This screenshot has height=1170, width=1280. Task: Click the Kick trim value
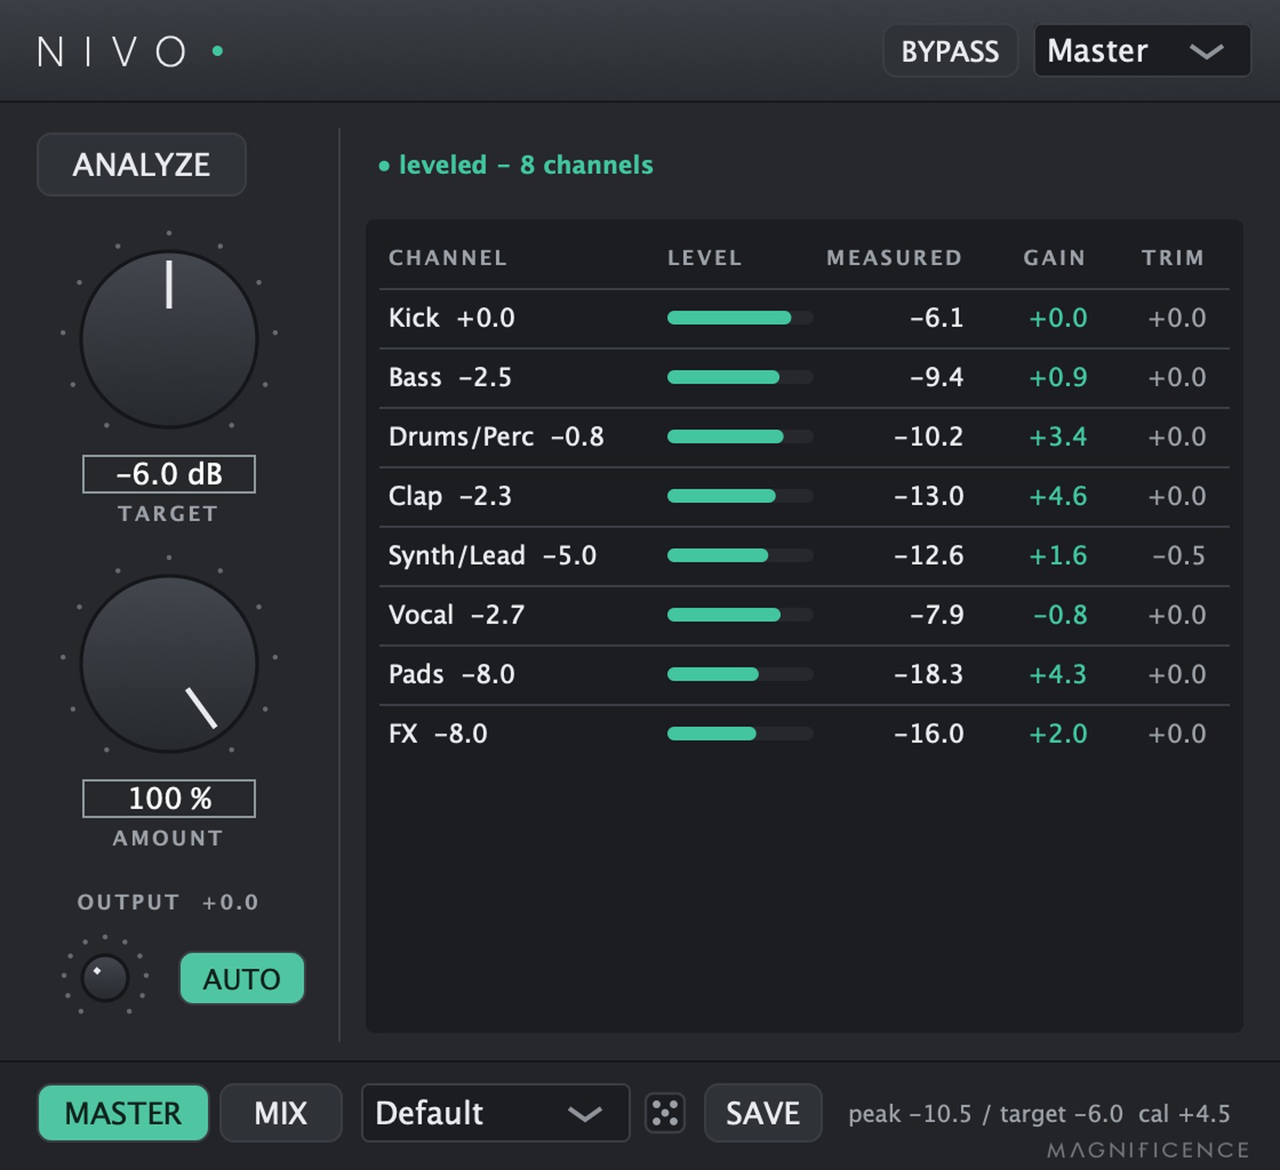point(1177,318)
